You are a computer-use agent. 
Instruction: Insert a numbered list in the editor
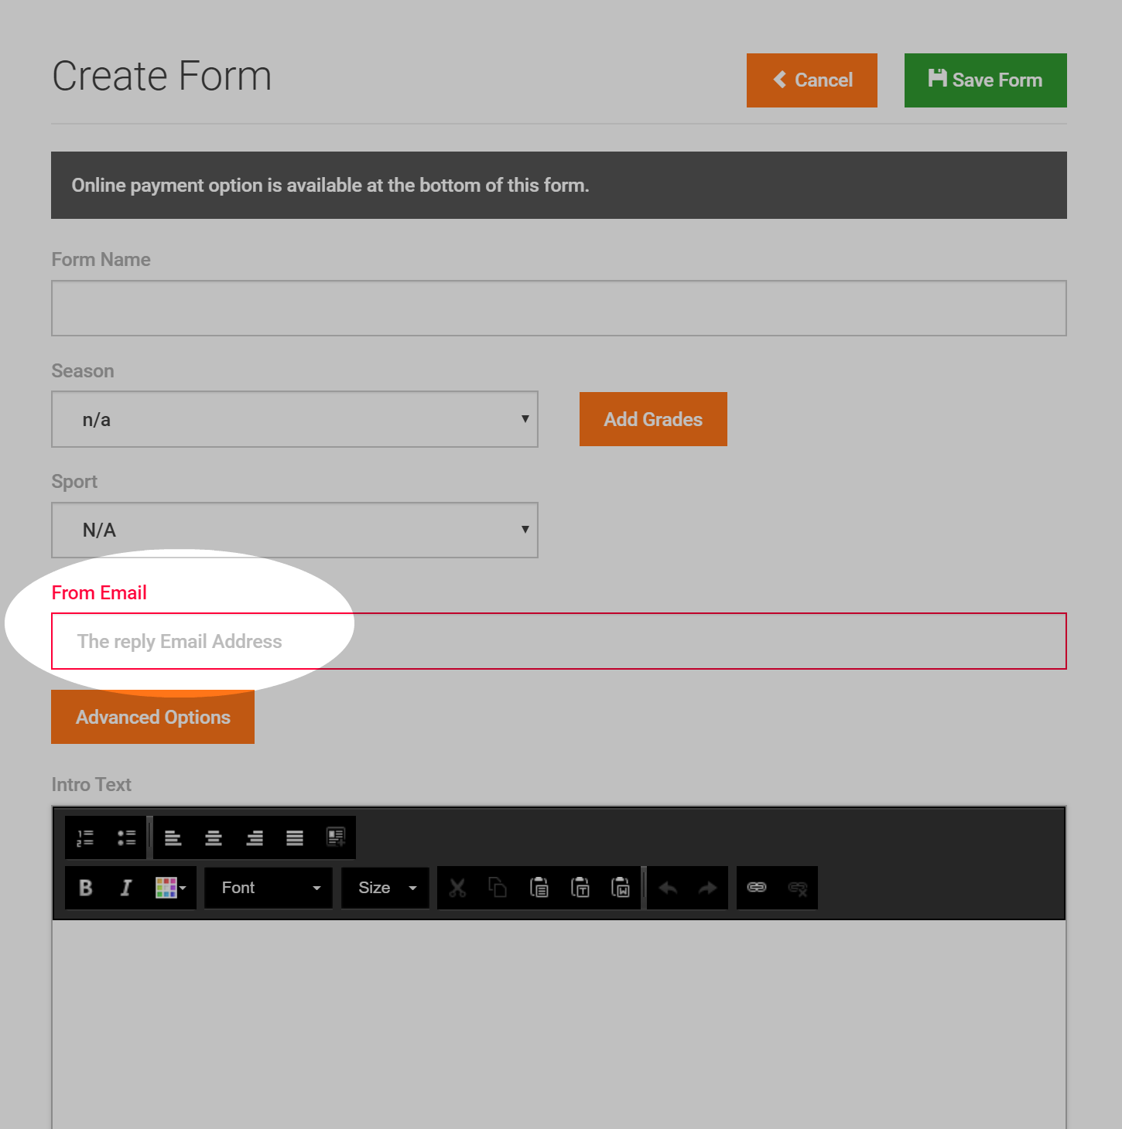[85, 837]
